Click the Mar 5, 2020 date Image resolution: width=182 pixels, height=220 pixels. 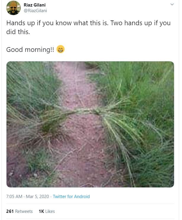[x=37, y=196]
